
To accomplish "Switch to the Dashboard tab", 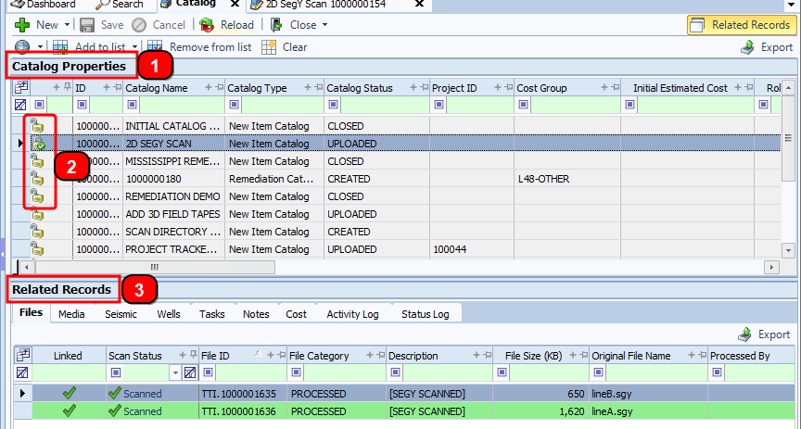I will click(43, 4).
